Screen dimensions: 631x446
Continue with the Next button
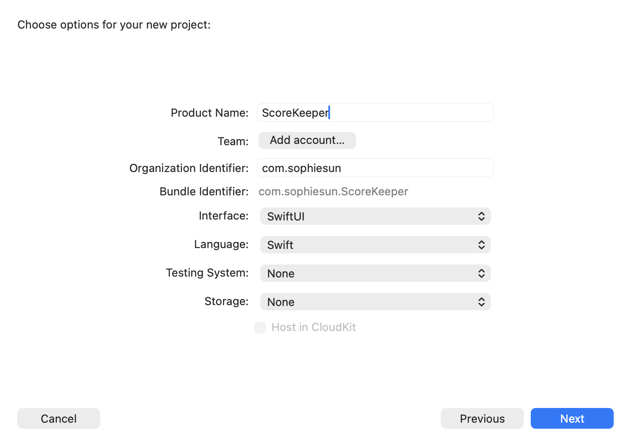pos(572,418)
